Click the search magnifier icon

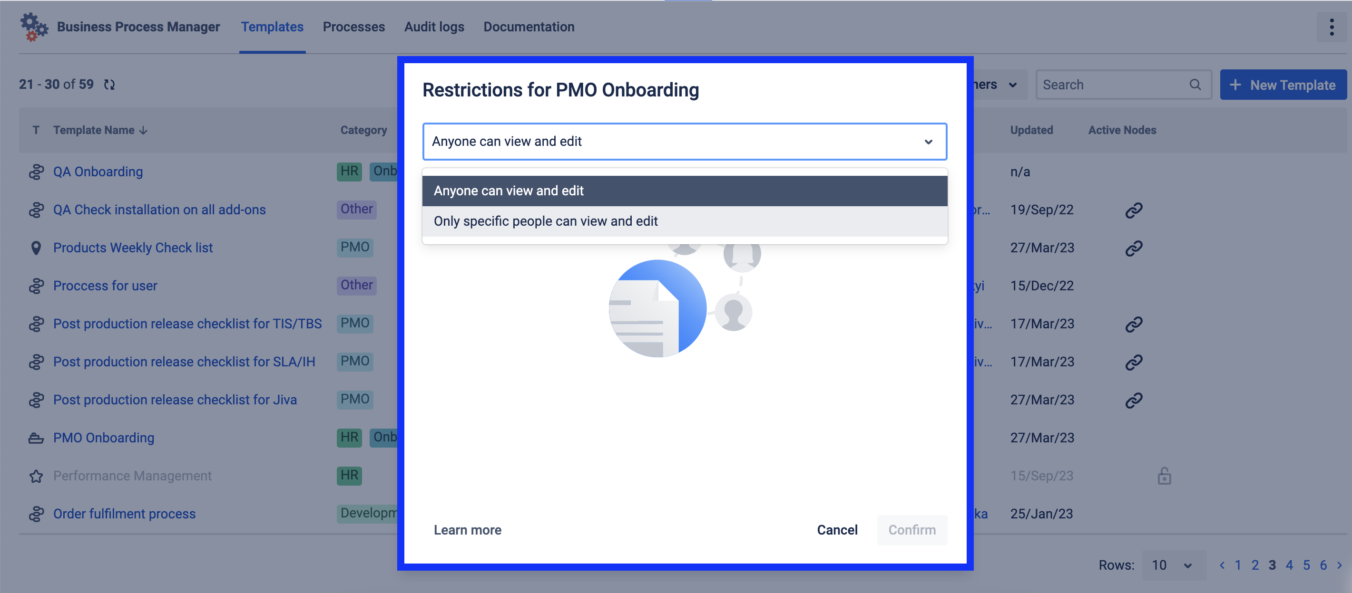[1195, 85]
